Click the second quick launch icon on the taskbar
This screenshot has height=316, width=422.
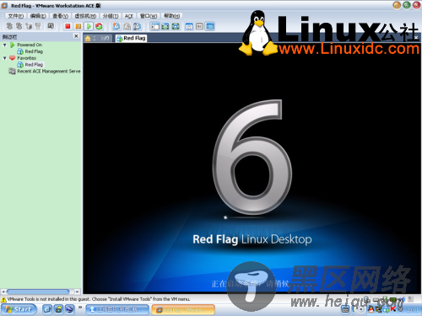[58, 309]
